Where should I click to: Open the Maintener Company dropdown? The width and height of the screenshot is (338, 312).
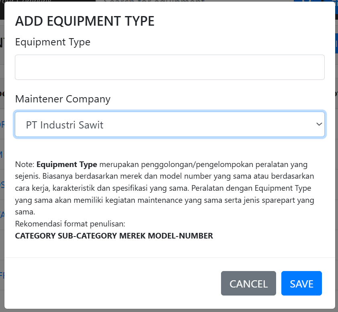pyautogui.click(x=169, y=124)
